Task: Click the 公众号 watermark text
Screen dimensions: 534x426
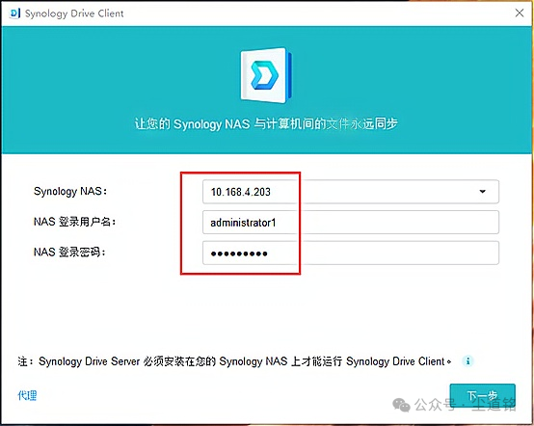Action: point(435,405)
